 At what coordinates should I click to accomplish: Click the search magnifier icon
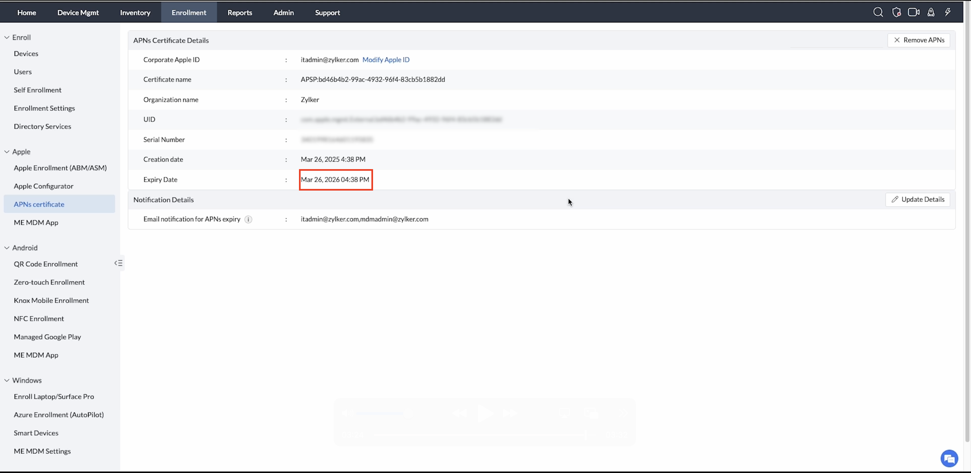point(878,13)
